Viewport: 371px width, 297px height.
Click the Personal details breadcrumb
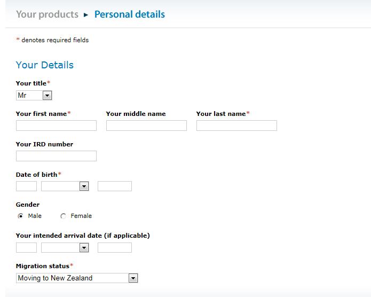click(x=129, y=14)
